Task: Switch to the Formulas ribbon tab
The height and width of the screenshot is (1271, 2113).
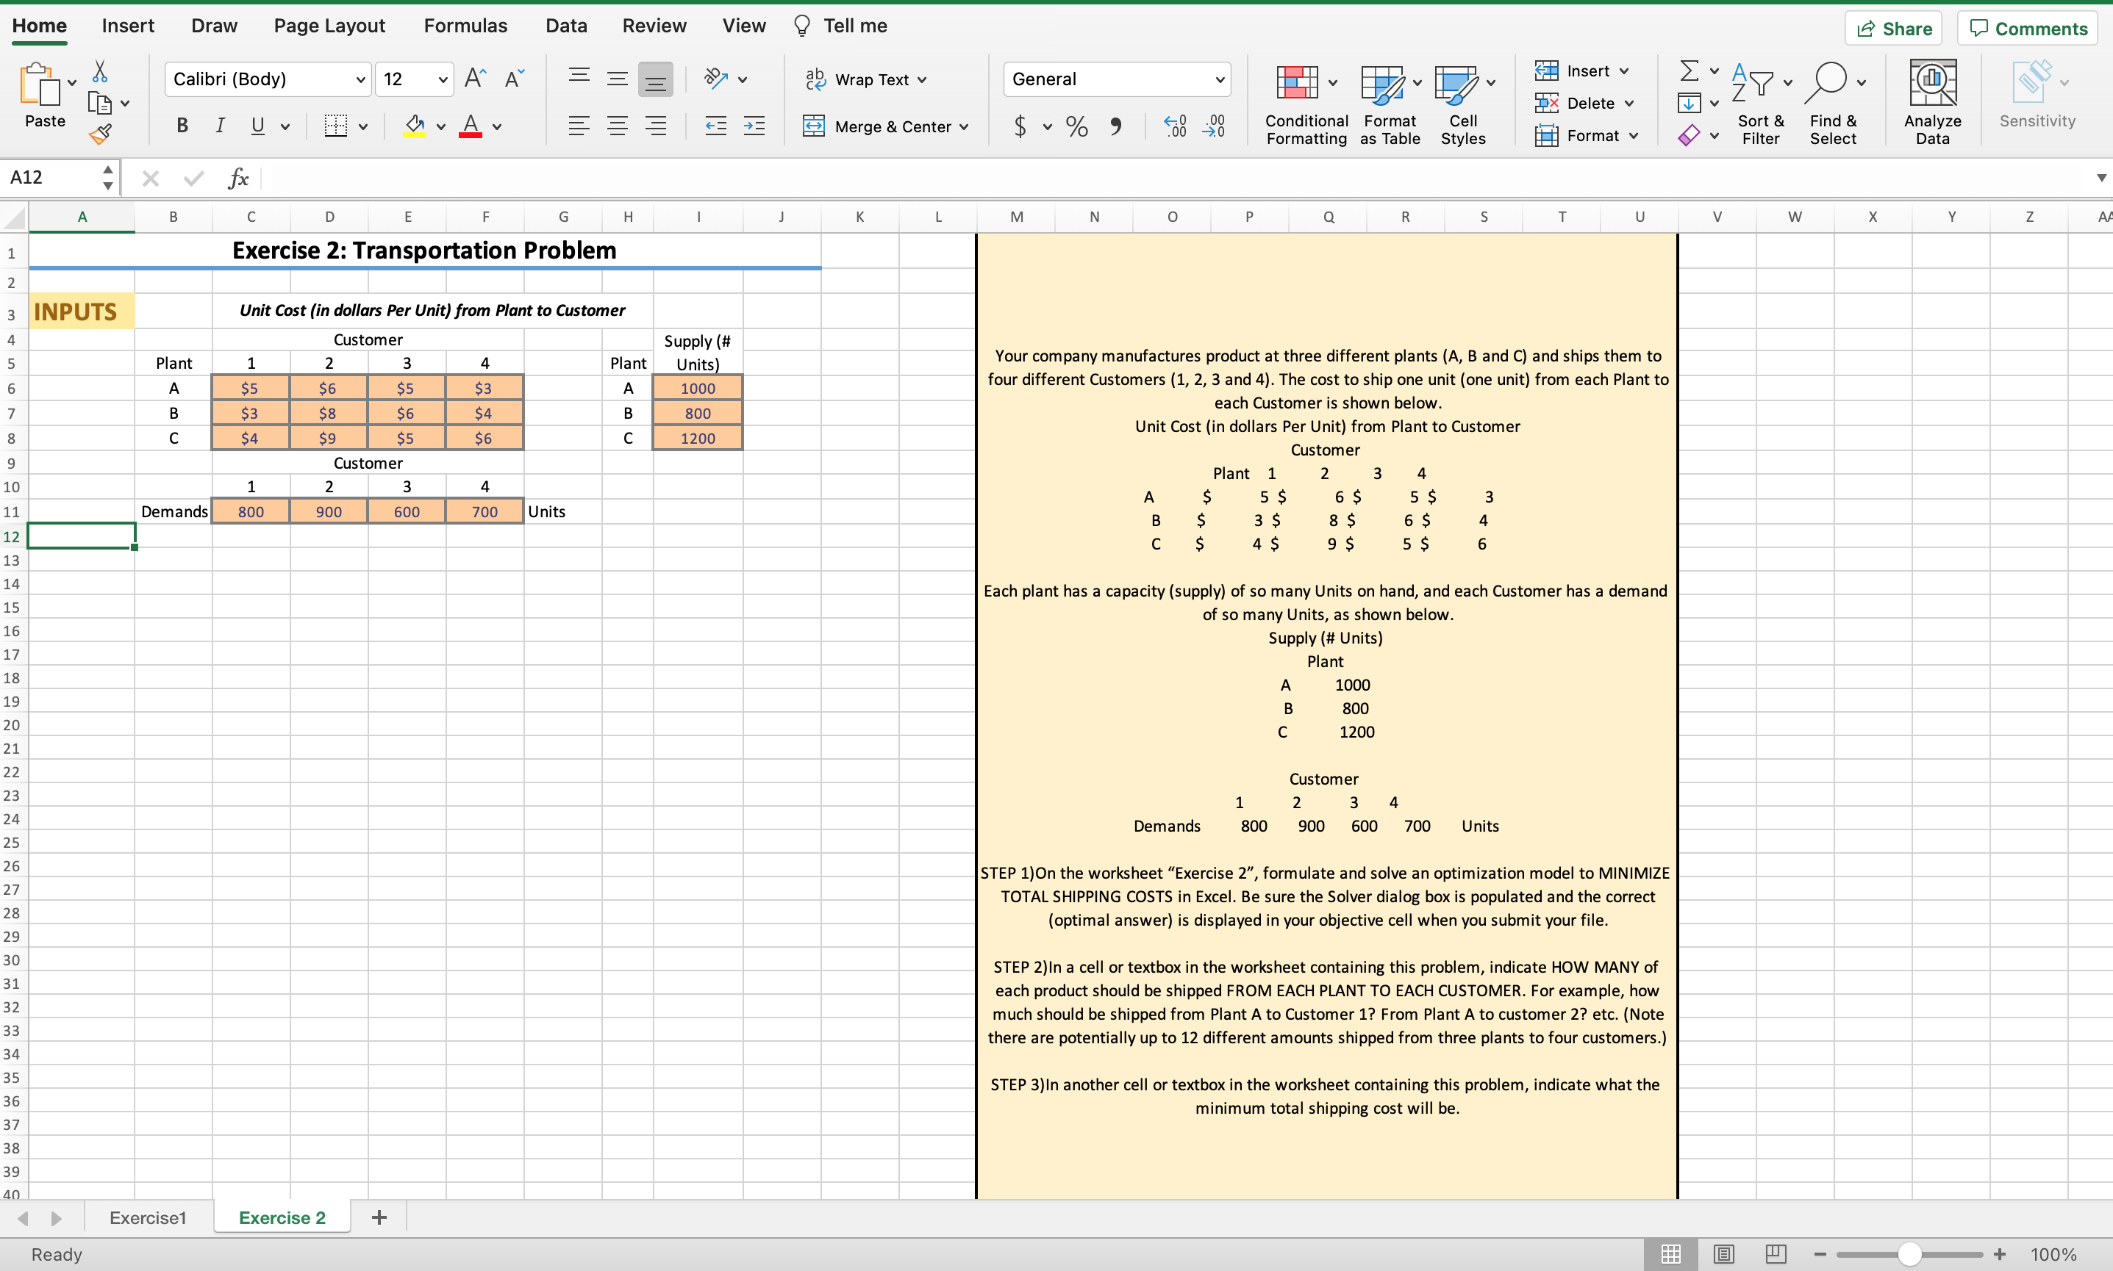Action: (465, 26)
